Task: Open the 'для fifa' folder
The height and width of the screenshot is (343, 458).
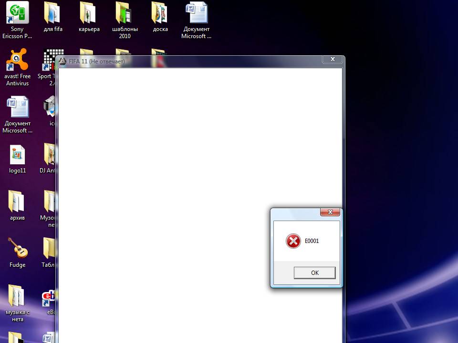Action: [x=53, y=17]
